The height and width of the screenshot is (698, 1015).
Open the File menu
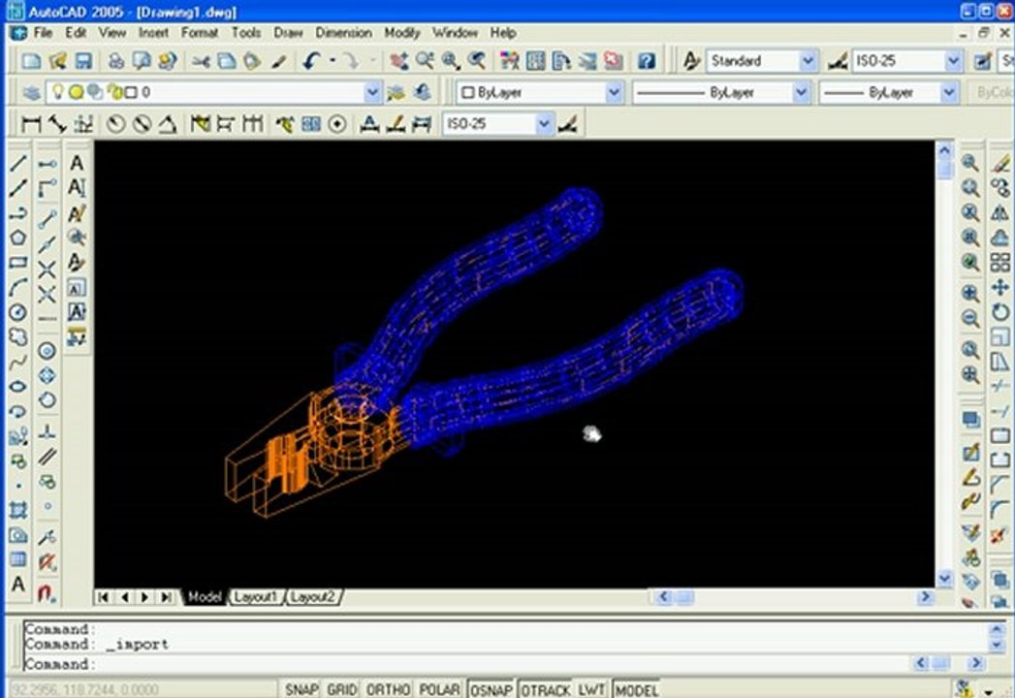43,32
